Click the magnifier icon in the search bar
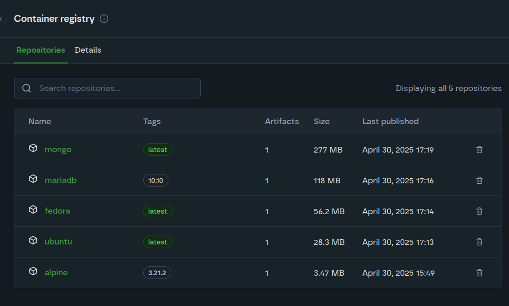The width and height of the screenshot is (509, 306). coord(27,88)
